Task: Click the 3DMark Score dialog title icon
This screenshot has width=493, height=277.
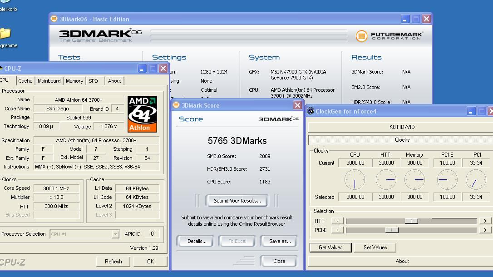Action: (x=176, y=105)
